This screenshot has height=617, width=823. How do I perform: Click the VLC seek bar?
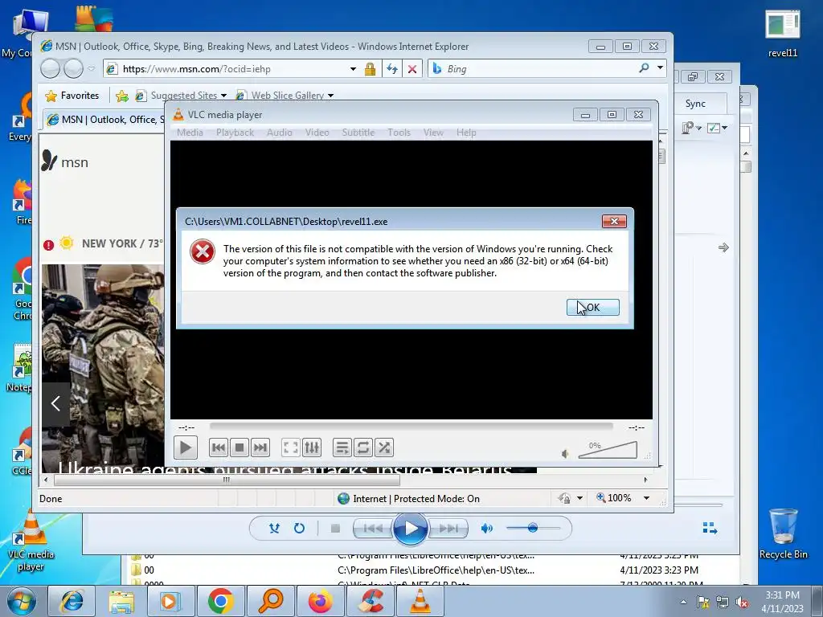click(x=411, y=427)
